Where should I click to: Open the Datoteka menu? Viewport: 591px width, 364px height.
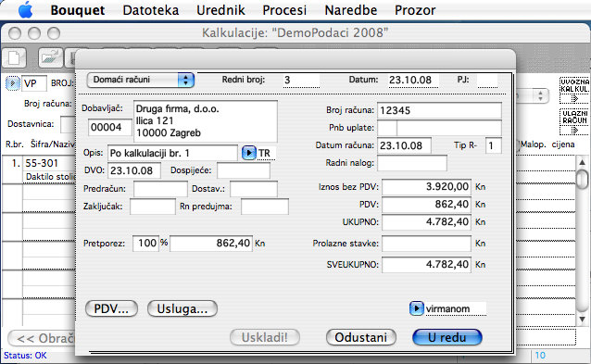coord(151,10)
